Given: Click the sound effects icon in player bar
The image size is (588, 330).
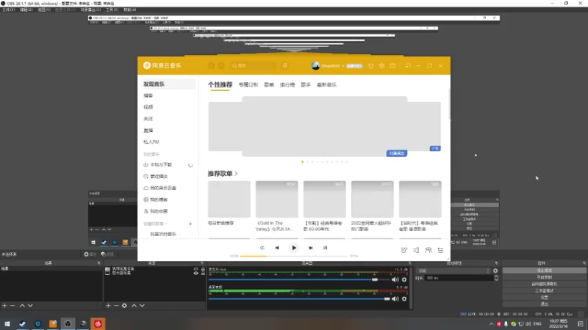Looking at the screenshot, I should (x=404, y=250).
